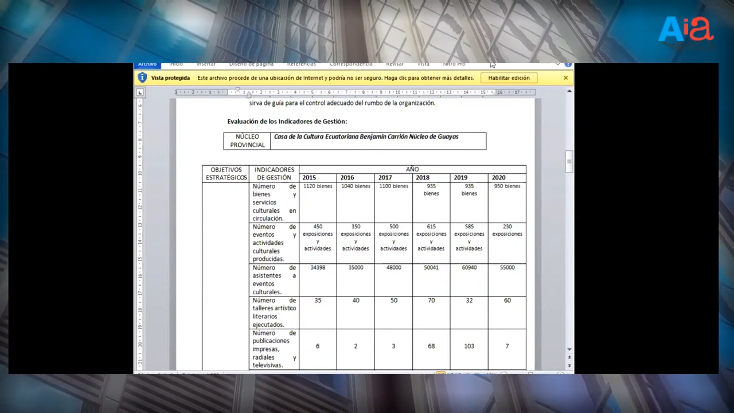Click the first-line indent marker on ruler

pos(237,90)
